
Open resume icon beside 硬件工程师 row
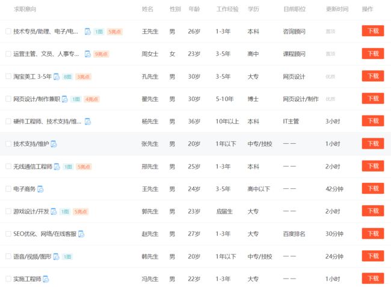[88, 122]
